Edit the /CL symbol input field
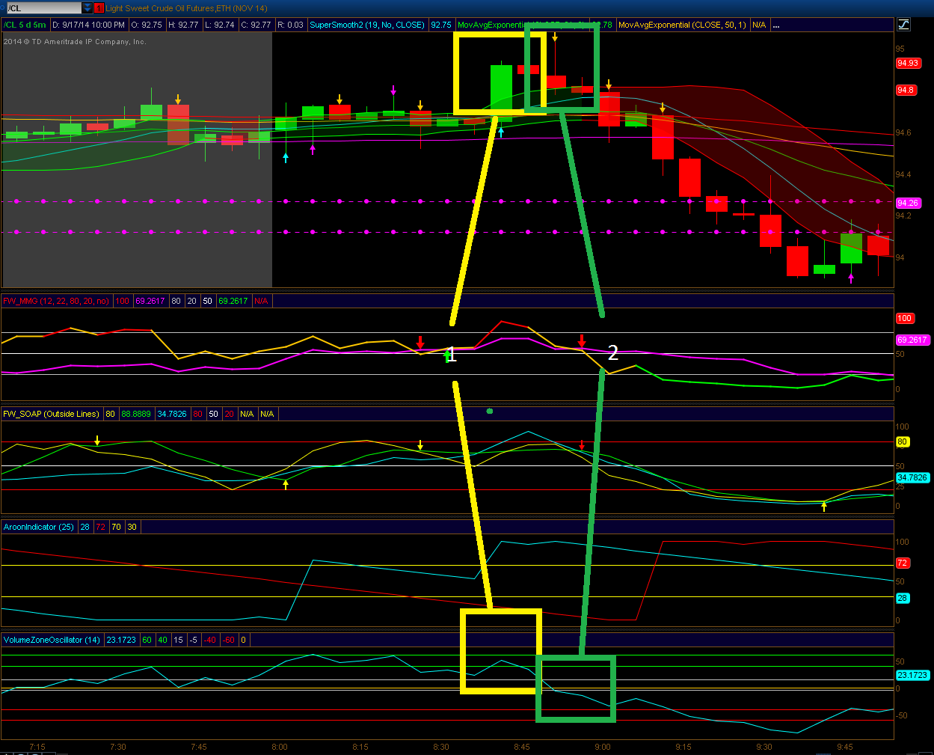This screenshot has height=755, width=934. click(42, 8)
